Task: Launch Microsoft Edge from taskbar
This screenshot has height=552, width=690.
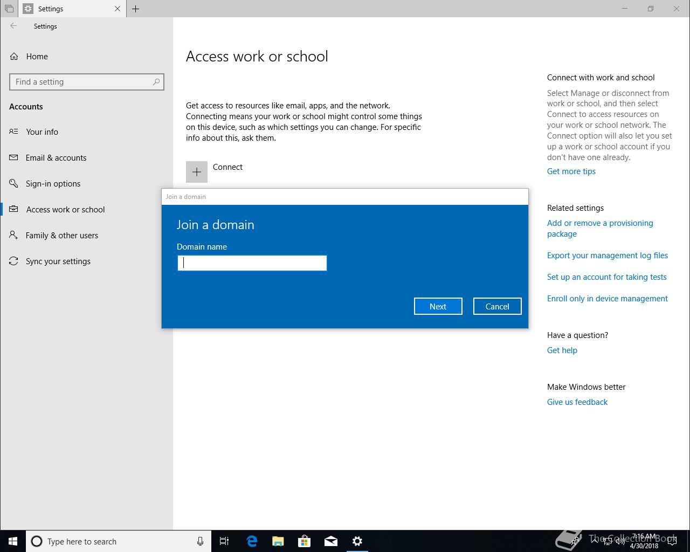Action: (x=252, y=541)
